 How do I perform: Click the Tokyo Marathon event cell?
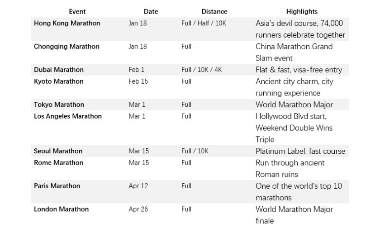(59, 104)
